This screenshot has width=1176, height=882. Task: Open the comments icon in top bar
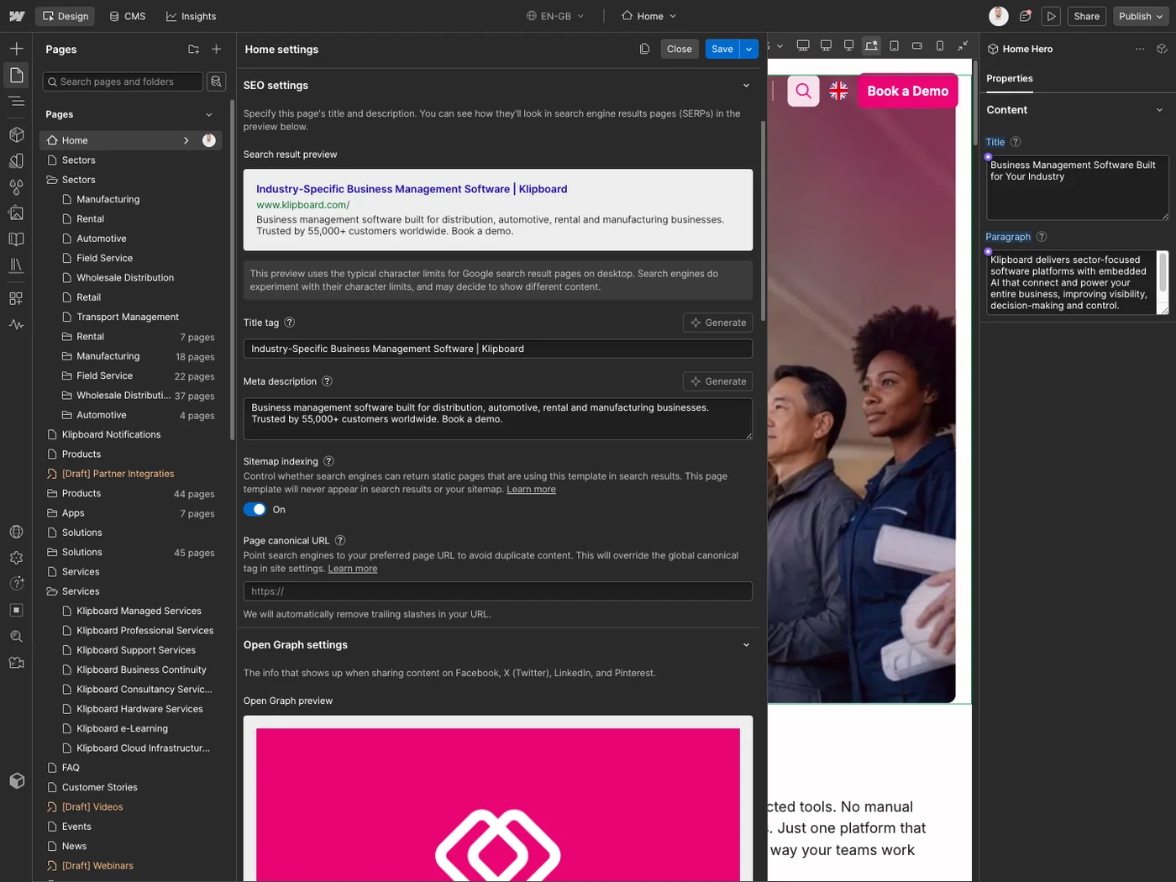click(x=1026, y=16)
